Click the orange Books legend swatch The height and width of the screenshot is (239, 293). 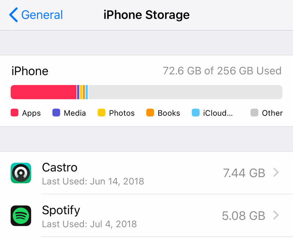(150, 113)
